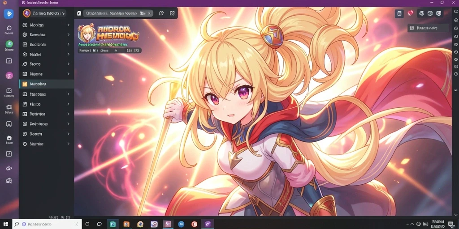Click the purple app icon in Windows taskbar

208,224
